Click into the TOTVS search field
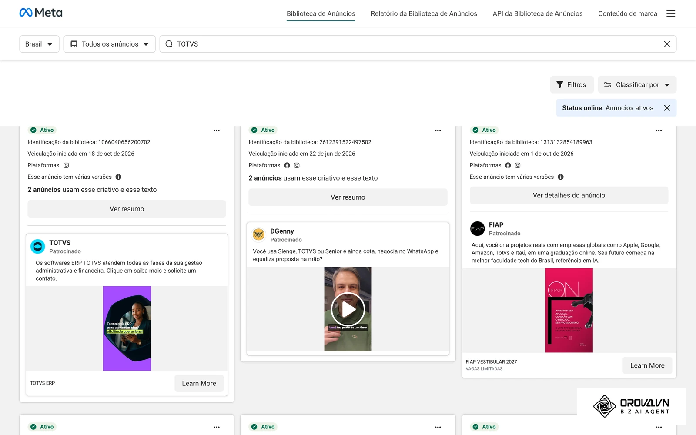696x435 pixels. 418,44
